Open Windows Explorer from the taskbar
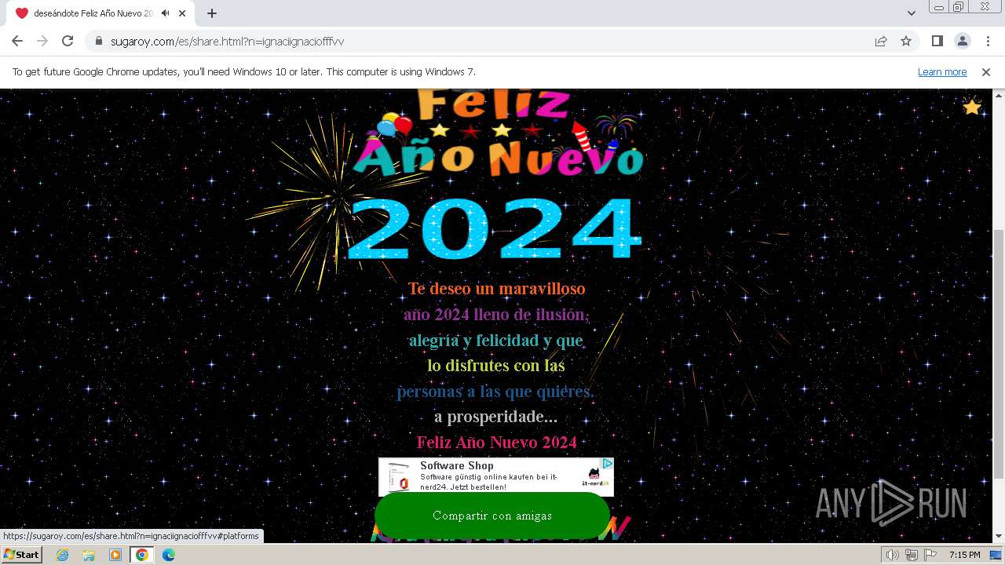This screenshot has height=565, width=1005. 89,555
